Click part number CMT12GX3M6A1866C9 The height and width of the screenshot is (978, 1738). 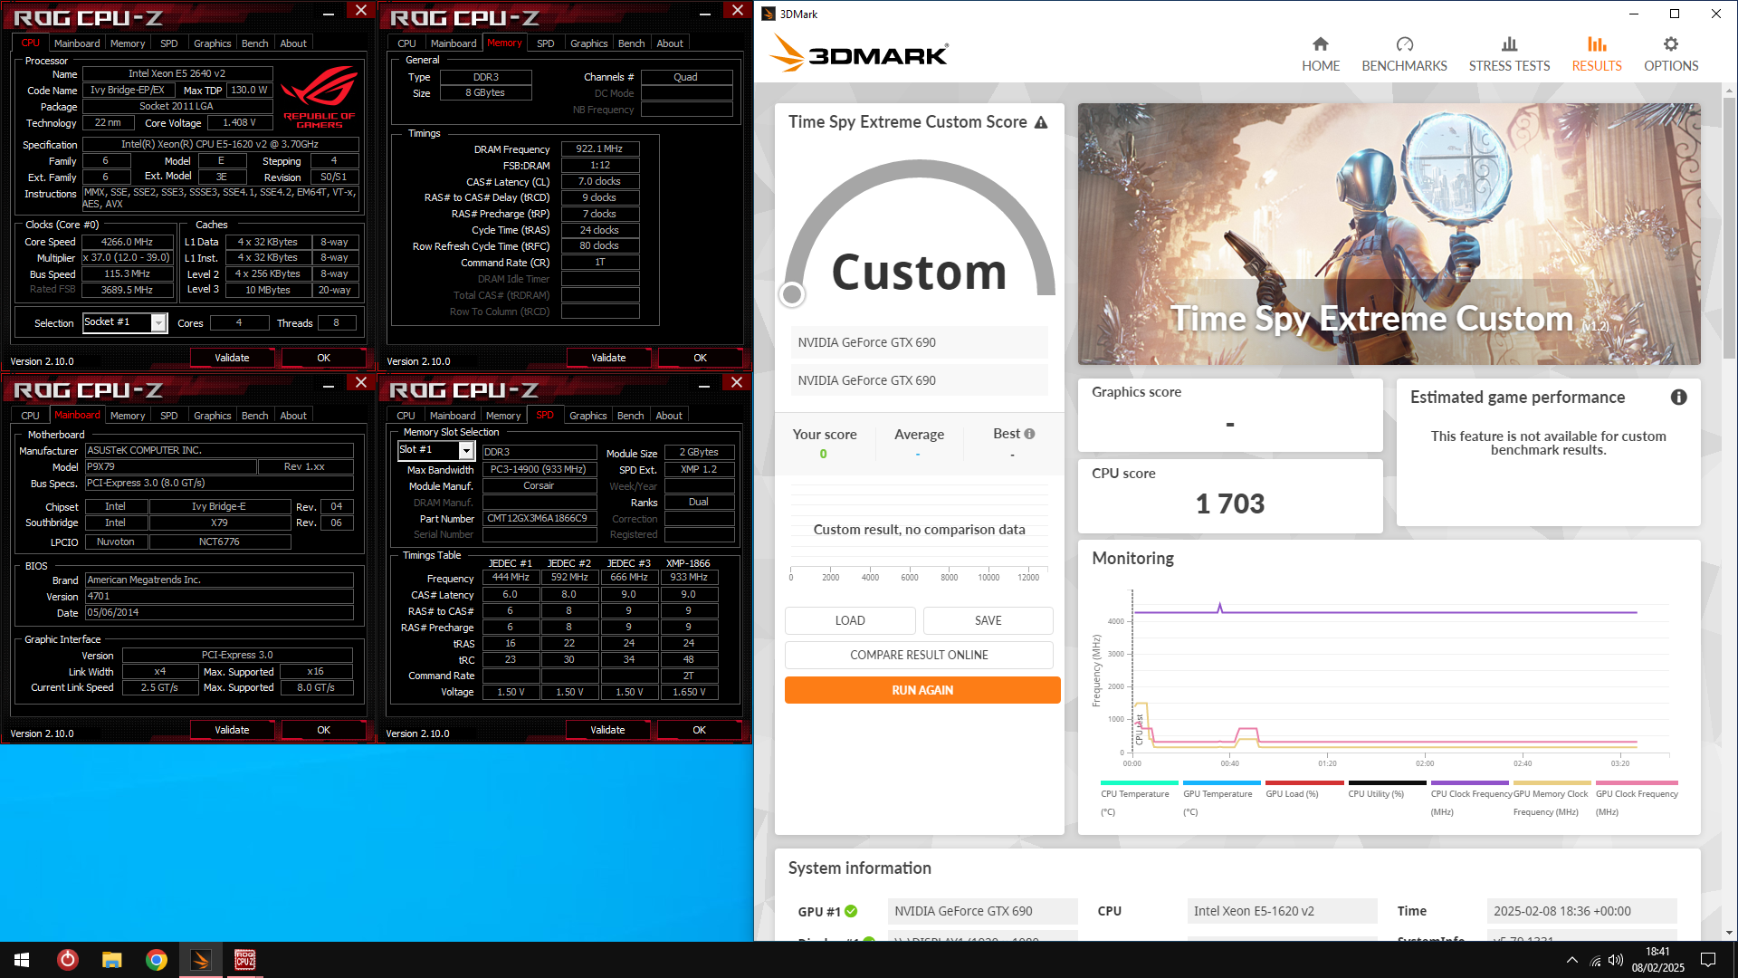(x=539, y=519)
